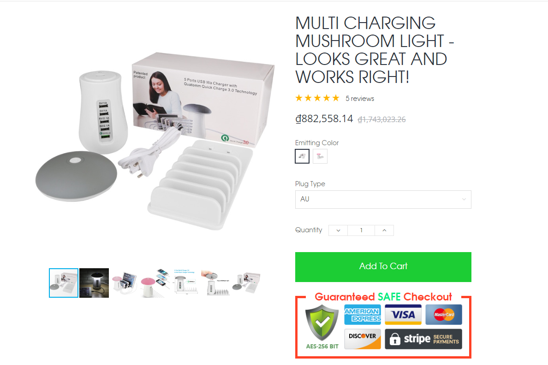Click the quantity number input field
Screen dimensions: 548x365
pyautogui.click(x=361, y=230)
